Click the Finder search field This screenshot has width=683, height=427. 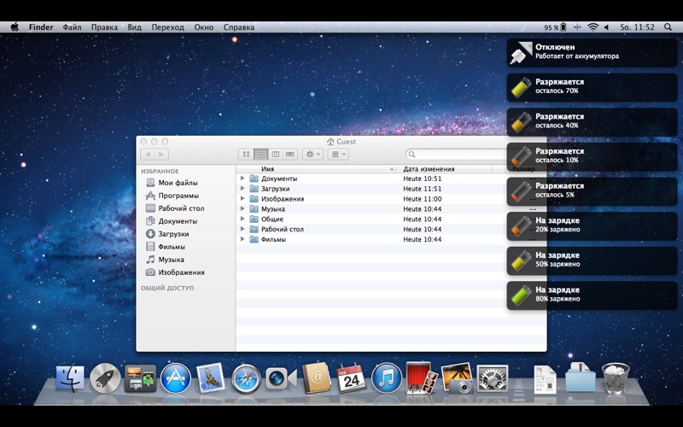point(457,155)
